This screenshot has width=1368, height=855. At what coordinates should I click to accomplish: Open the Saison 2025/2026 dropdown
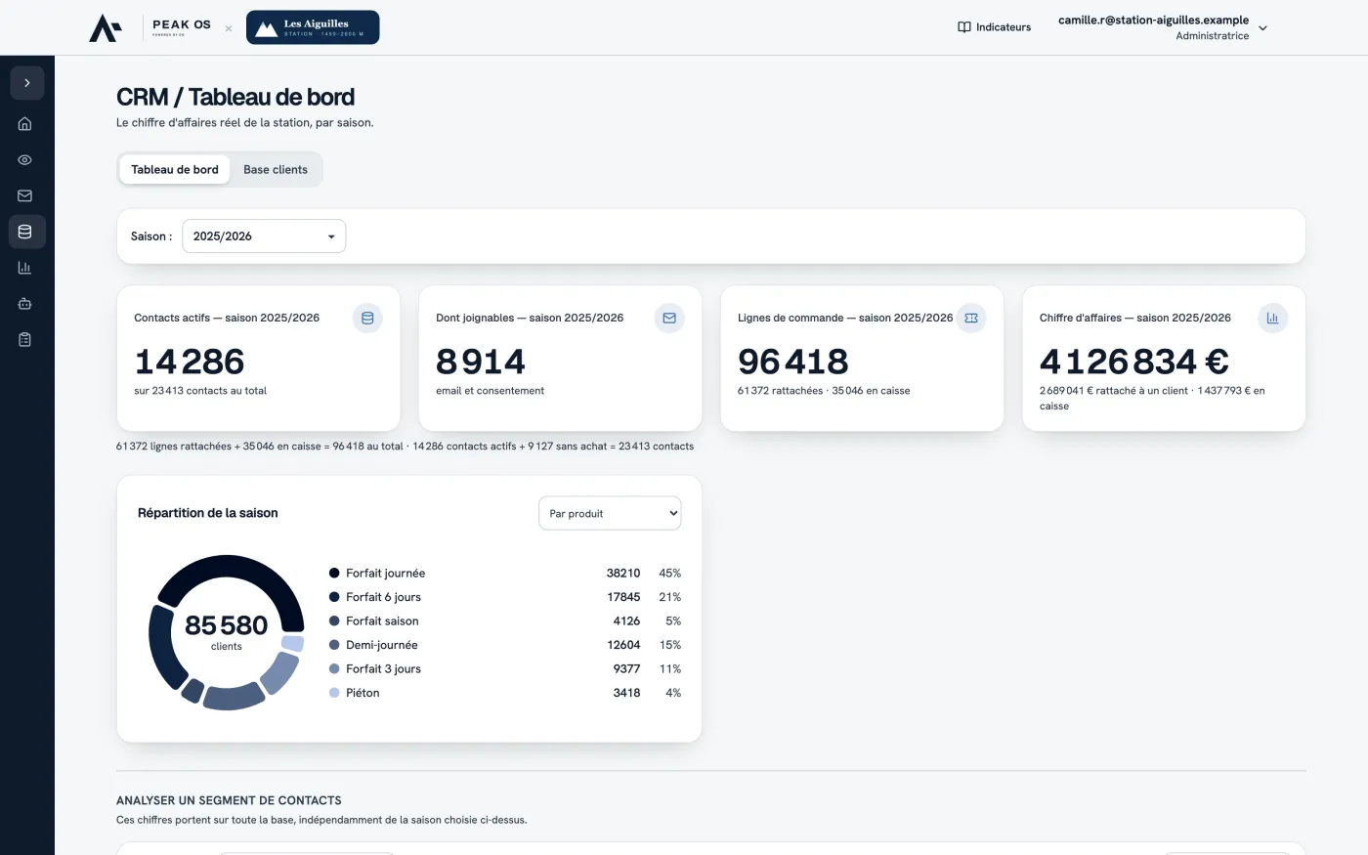(x=264, y=236)
